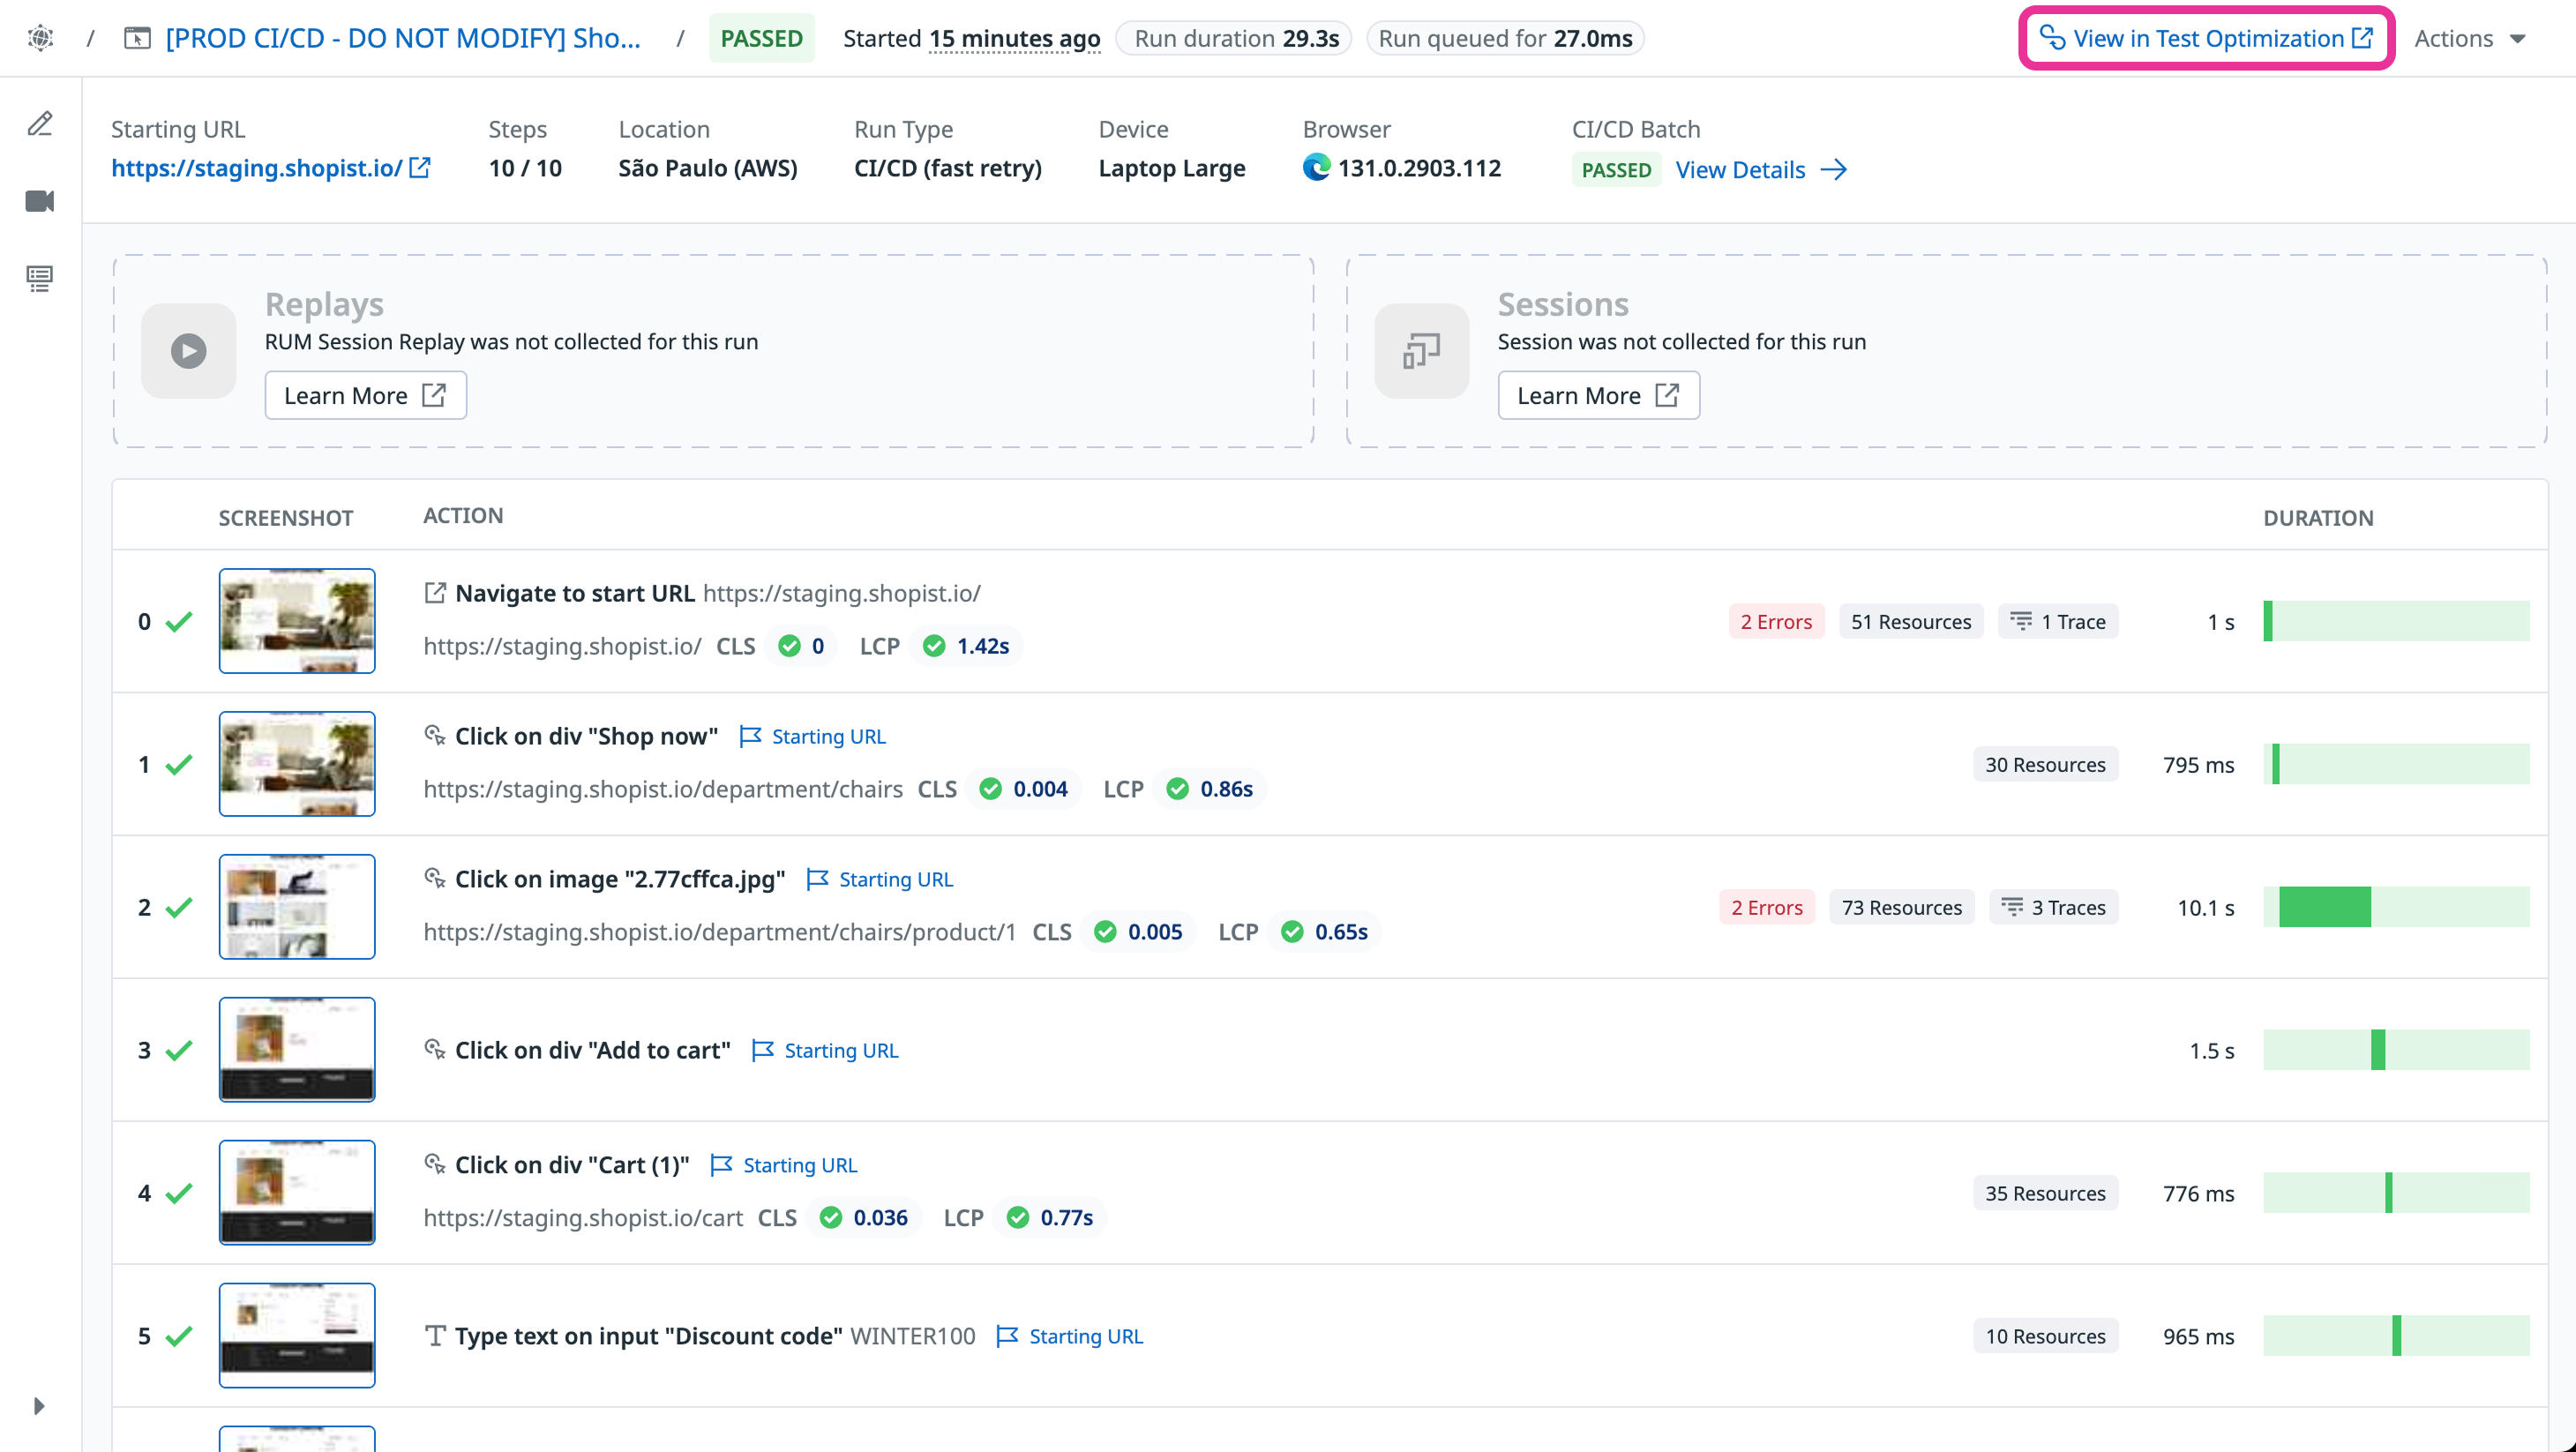Open the Actions dropdown menu
This screenshot has height=1452, width=2576.
[2470, 38]
